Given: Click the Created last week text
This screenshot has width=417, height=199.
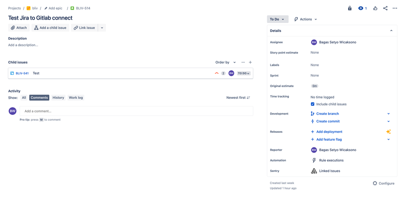Looking at the screenshot, I should (282, 183).
